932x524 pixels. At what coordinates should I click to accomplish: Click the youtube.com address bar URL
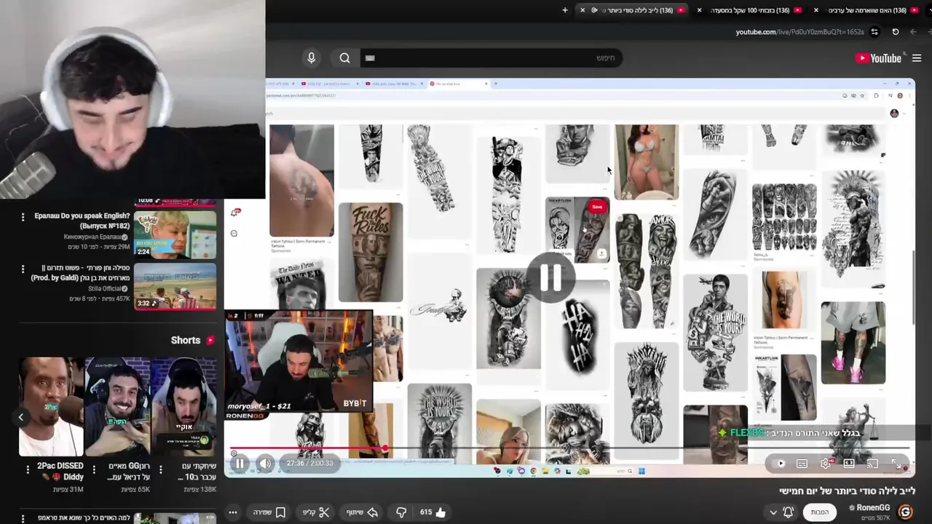pos(799,32)
